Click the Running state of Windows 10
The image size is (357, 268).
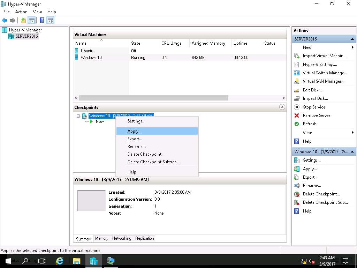(x=138, y=58)
